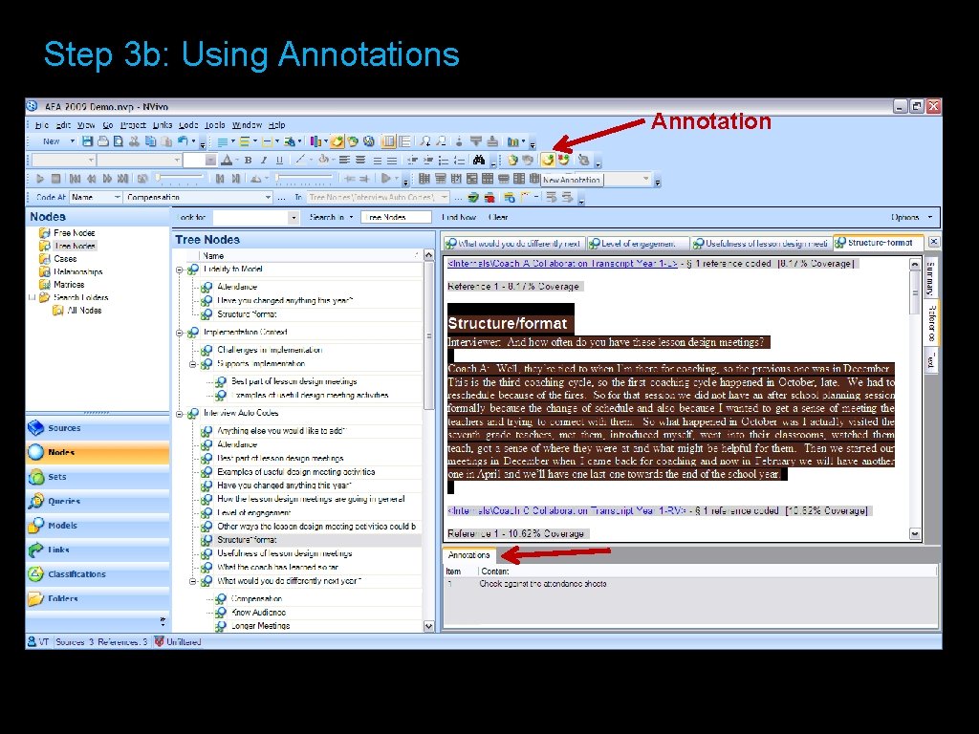Collapse the Supports implementation node
The image size is (979, 734).
coord(193,364)
